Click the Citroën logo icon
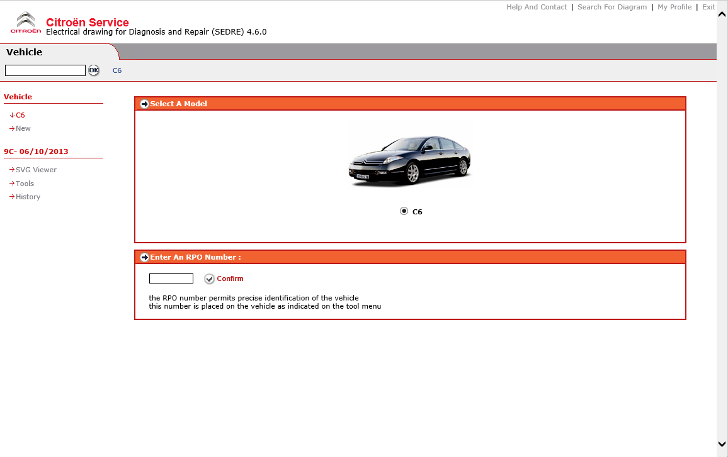 coord(26,23)
